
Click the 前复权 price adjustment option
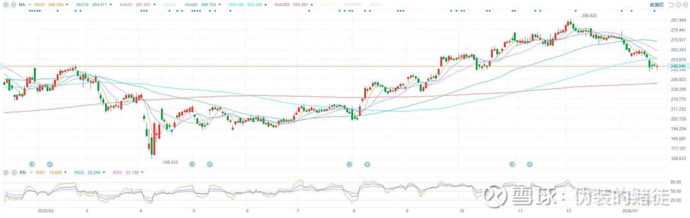657,5
